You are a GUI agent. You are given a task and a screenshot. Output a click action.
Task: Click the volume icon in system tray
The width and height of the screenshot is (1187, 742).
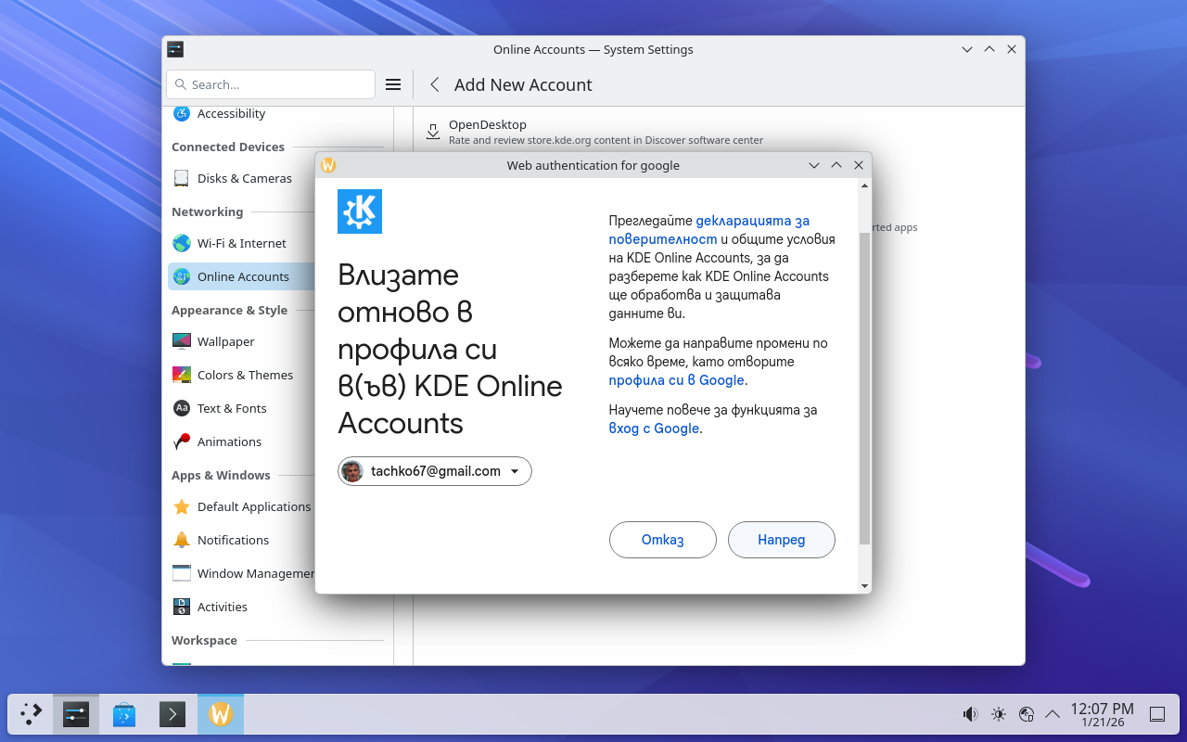pos(970,714)
